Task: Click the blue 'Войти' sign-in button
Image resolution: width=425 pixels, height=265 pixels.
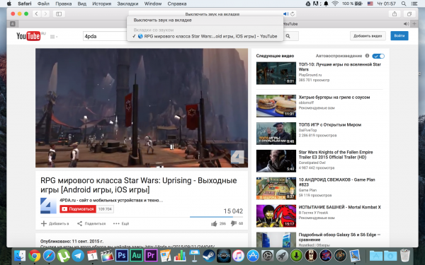Action: (x=399, y=36)
